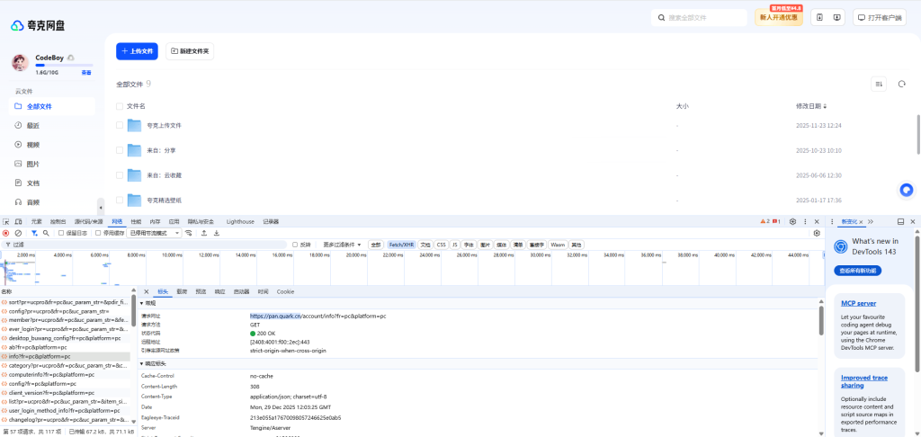Click the blue upload file button
The height and width of the screenshot is (437, 921).
[138, 51]
